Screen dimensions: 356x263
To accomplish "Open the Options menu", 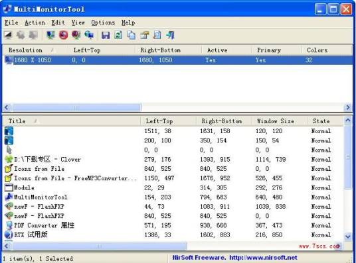I will click(103, 23).
